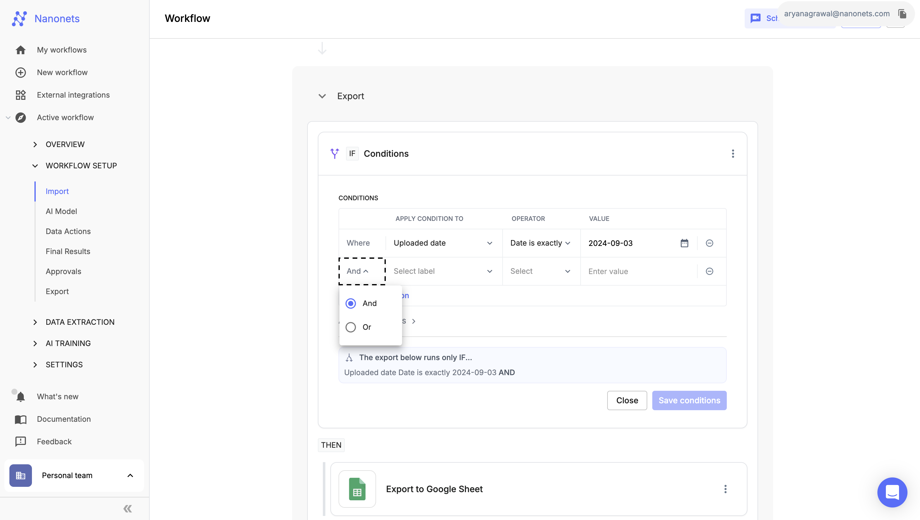
Task: Open the Date is exactly operator dropdown
Action: coord(541,243)
